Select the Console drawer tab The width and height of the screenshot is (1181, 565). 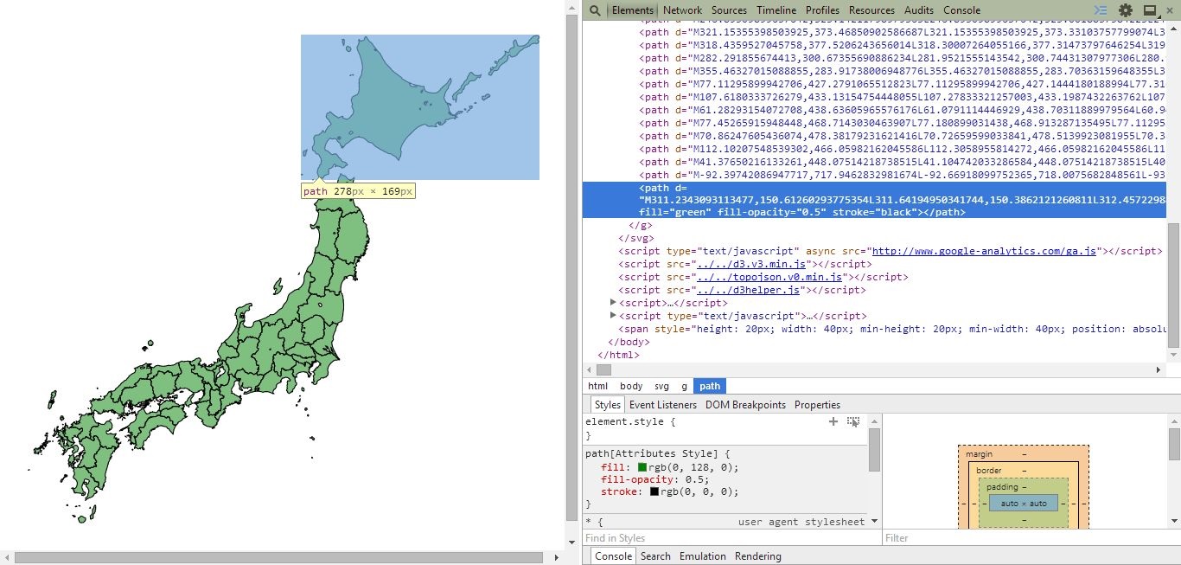pyautogui.click(x=613, y=556)
